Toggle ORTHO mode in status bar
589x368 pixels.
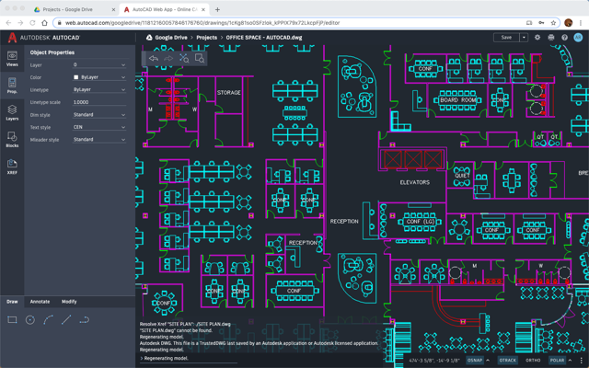(533, 361)
